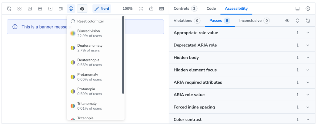Expand Hidden body chevron
Viewport: 317px width, 126px height.
[x=308, y=58]
